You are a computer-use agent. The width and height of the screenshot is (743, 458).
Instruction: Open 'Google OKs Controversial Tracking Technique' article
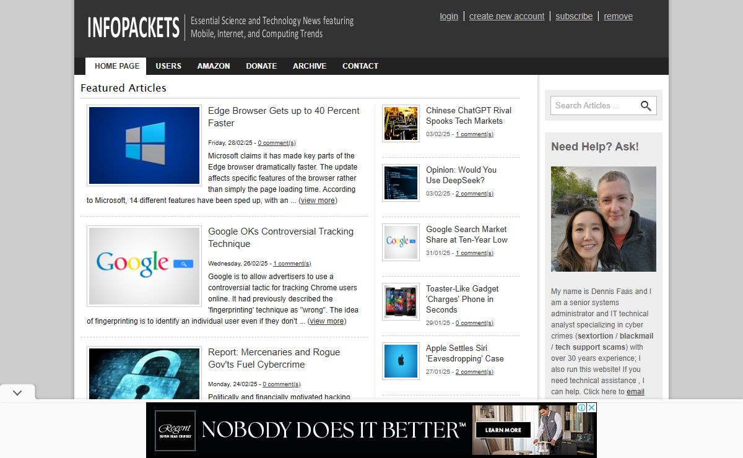280,238
